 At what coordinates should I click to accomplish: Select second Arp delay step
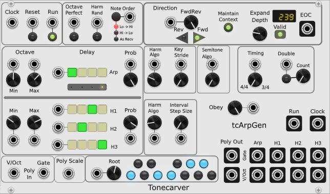[82, 72]
